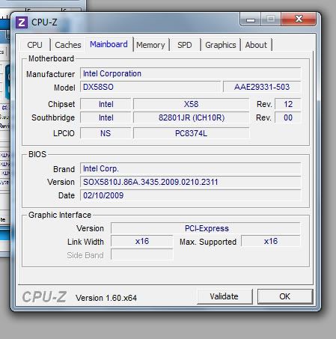Select the southbridge revision value 00
Viewport: 336px width, 339px height.
[288, 117]
